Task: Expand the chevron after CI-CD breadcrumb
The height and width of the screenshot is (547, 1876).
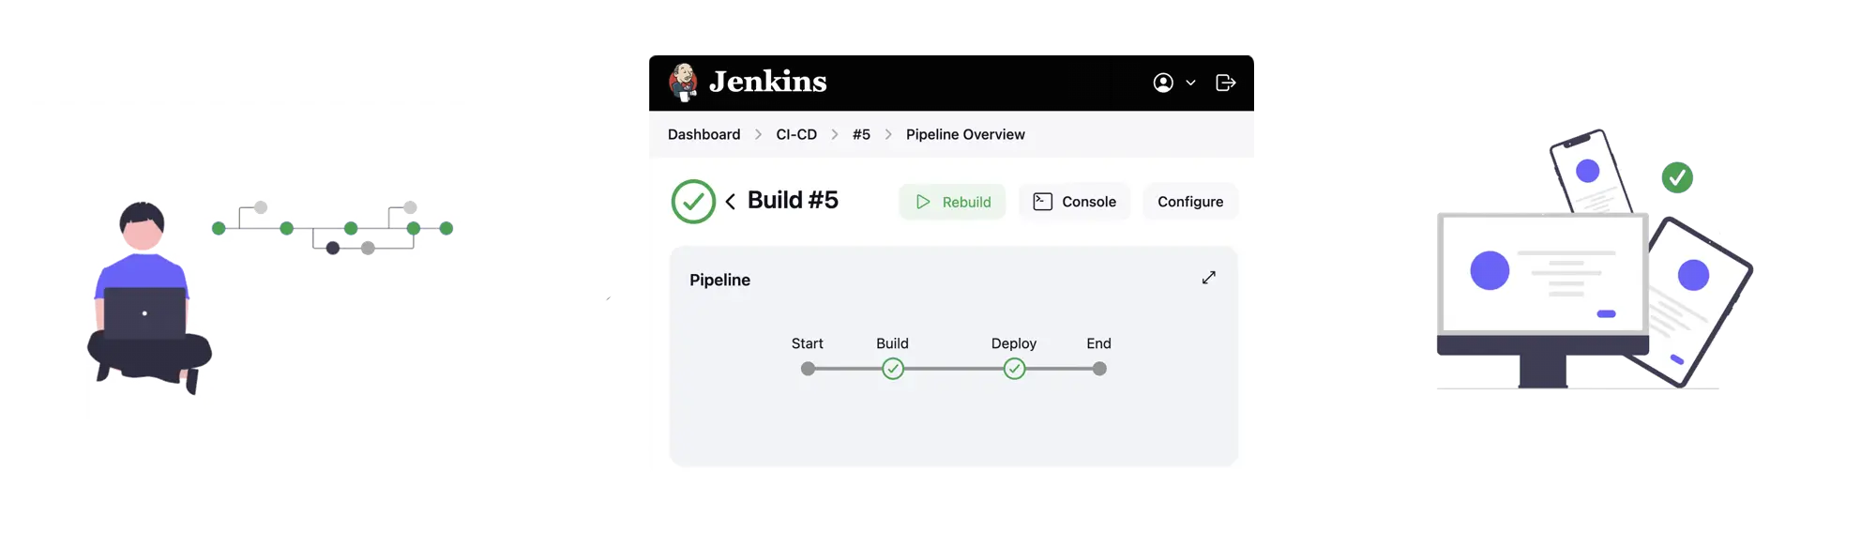Action: 835,134
